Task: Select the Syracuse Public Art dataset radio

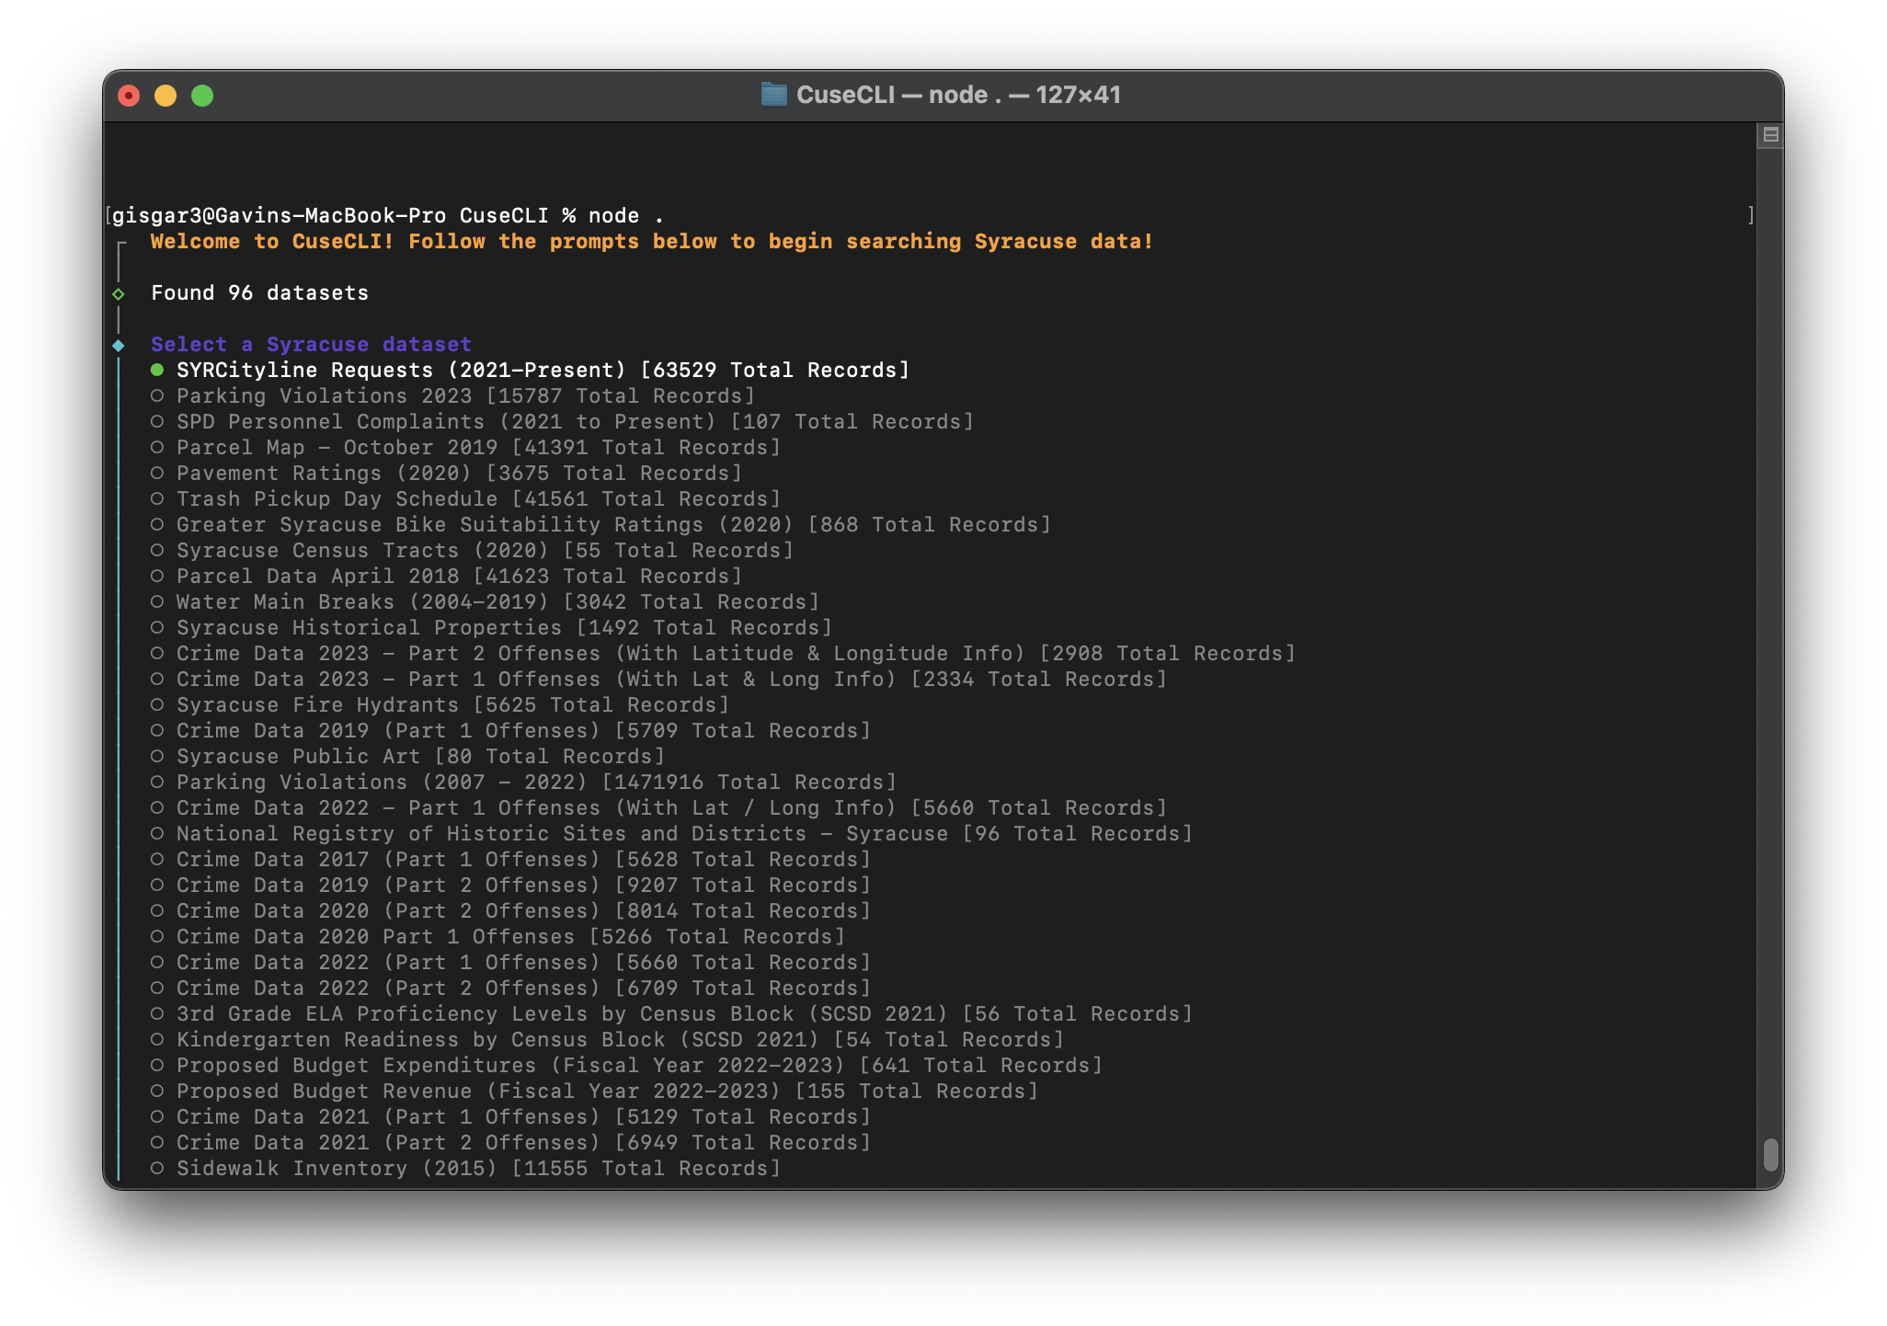Action: point(157,756)
